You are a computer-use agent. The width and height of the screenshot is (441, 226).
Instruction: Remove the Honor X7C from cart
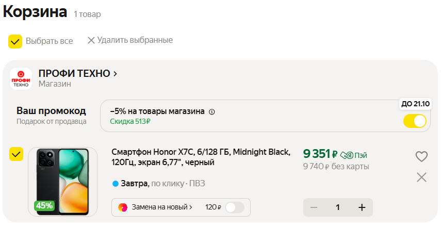421,177
